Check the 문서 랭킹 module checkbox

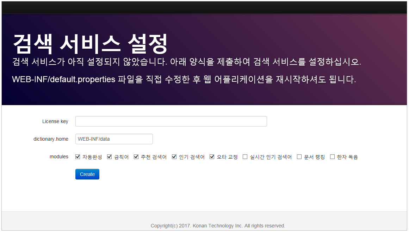tap(299, 157)
